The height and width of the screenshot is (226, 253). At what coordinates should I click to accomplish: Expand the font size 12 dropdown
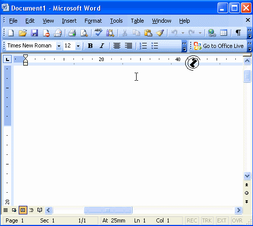78,46
